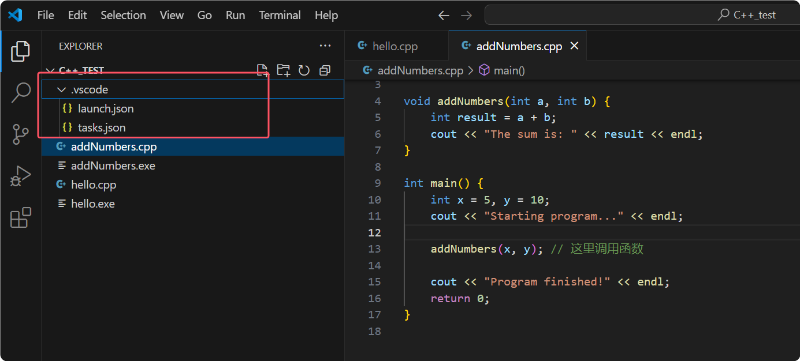This screenshot has height=361, width=800.
Task: Click the file icon beside hello.exe
Action: (x=62, y=204)
